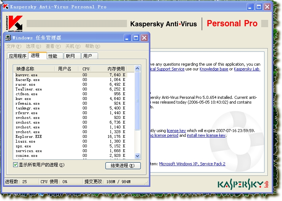Image resolution: width=282 pixels, height=201 pixels.
Task: Minimize the Kaspersky Anti-Virus window
Action: pyautogui.click(x=250, y=7)
